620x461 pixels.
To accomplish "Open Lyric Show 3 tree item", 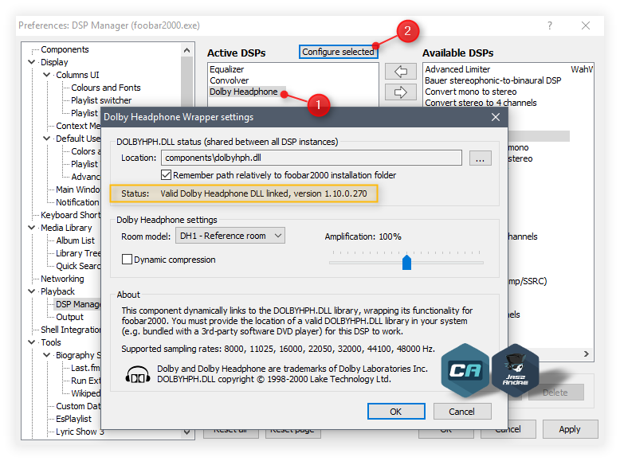I will tap(80, 432).
